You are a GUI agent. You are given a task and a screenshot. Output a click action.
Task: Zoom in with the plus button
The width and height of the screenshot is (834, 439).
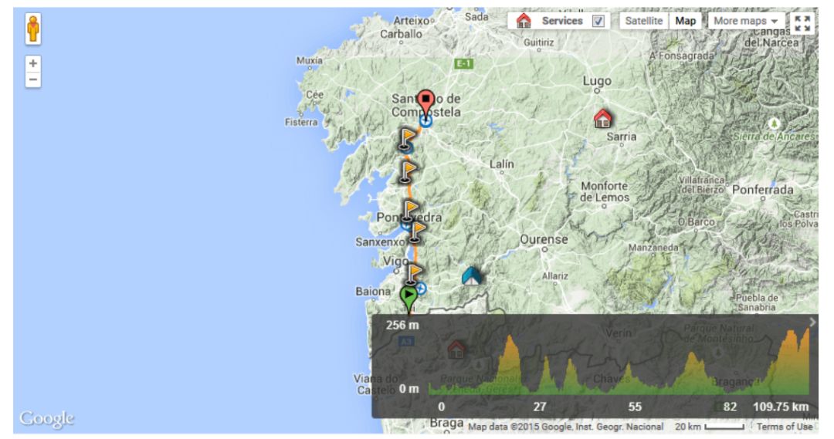click(33, 63)
